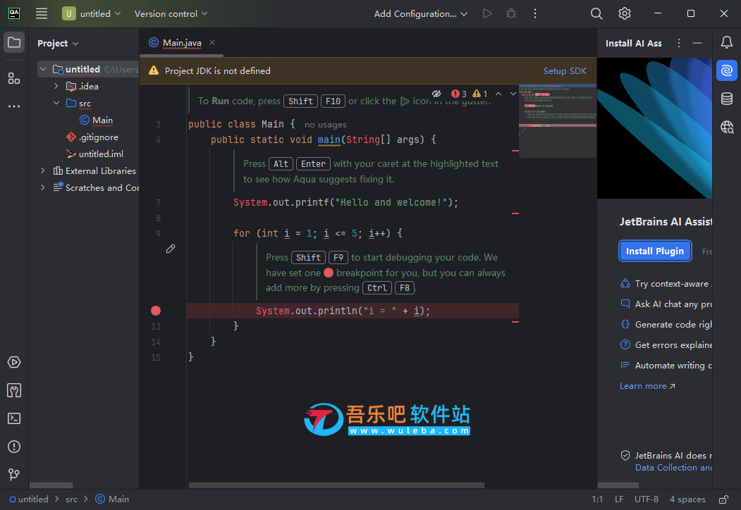Image resolution: width=741 pixels, height=510 pixels.
Task: Open the Problems tool window
Action: coord(14,447)
